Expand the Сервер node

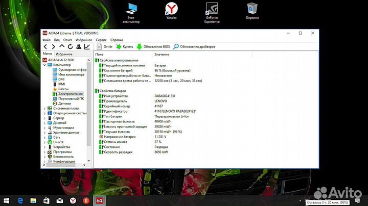click(44, 118)
